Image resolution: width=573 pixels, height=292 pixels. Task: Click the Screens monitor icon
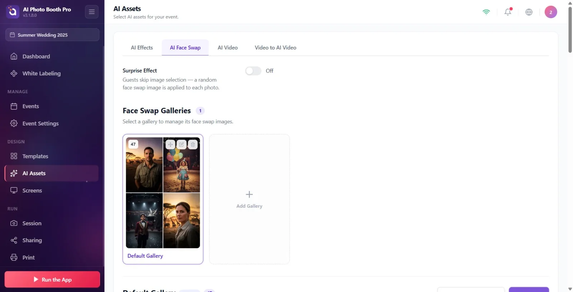pos(14,190)
